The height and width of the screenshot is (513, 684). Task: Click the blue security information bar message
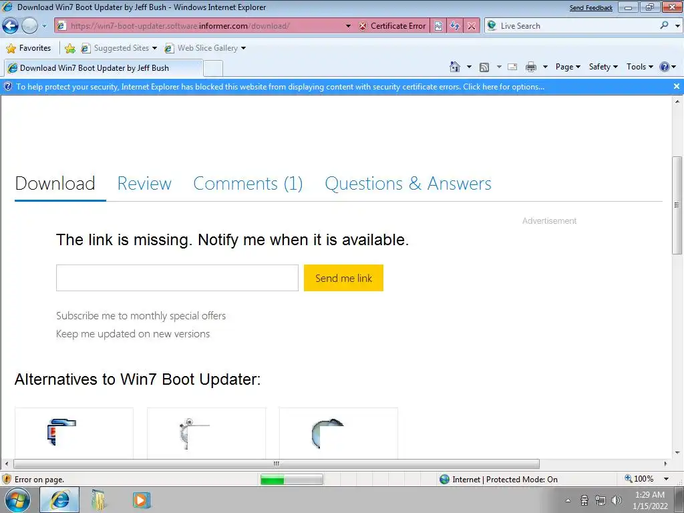point(280,87)
